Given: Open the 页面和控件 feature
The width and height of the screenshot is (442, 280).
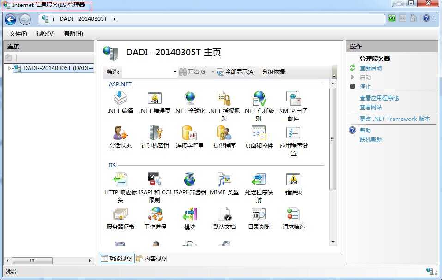Looking at the screenshot, I should tap(259, 137).
